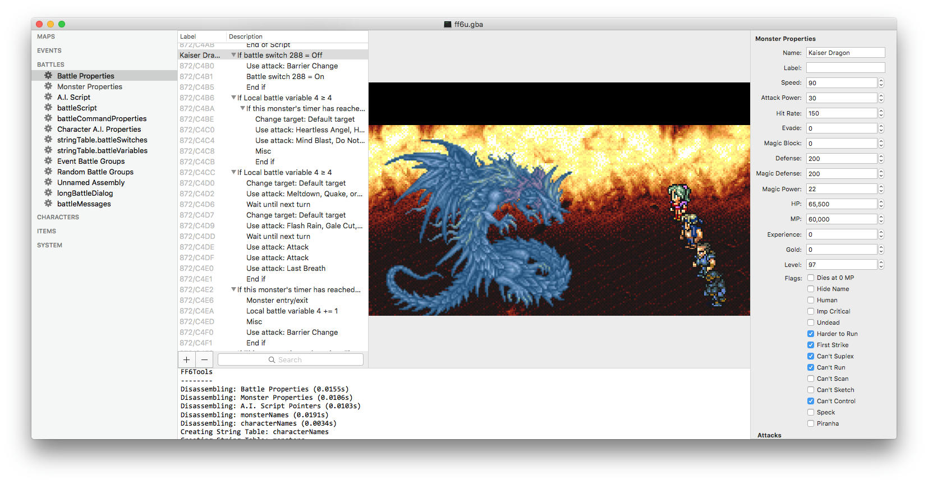Click the gear icon next to battleScript
928x484 pixels.
(48, 107)
